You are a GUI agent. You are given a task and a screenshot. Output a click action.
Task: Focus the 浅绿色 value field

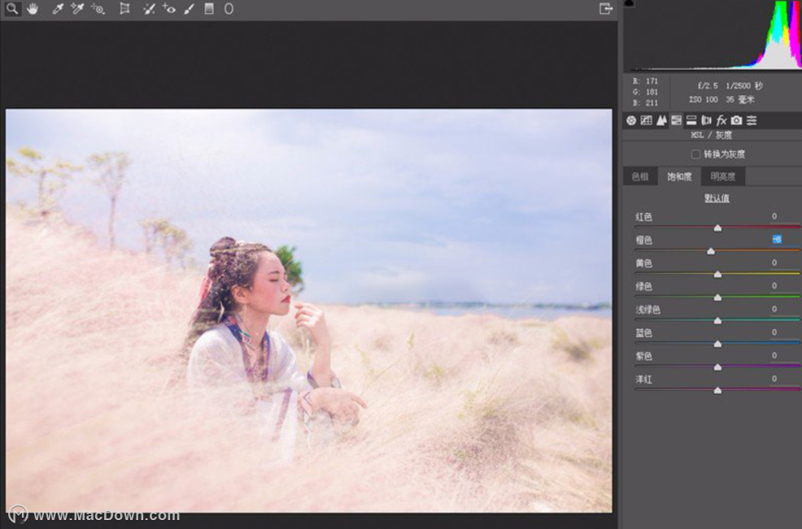[774, 309]
